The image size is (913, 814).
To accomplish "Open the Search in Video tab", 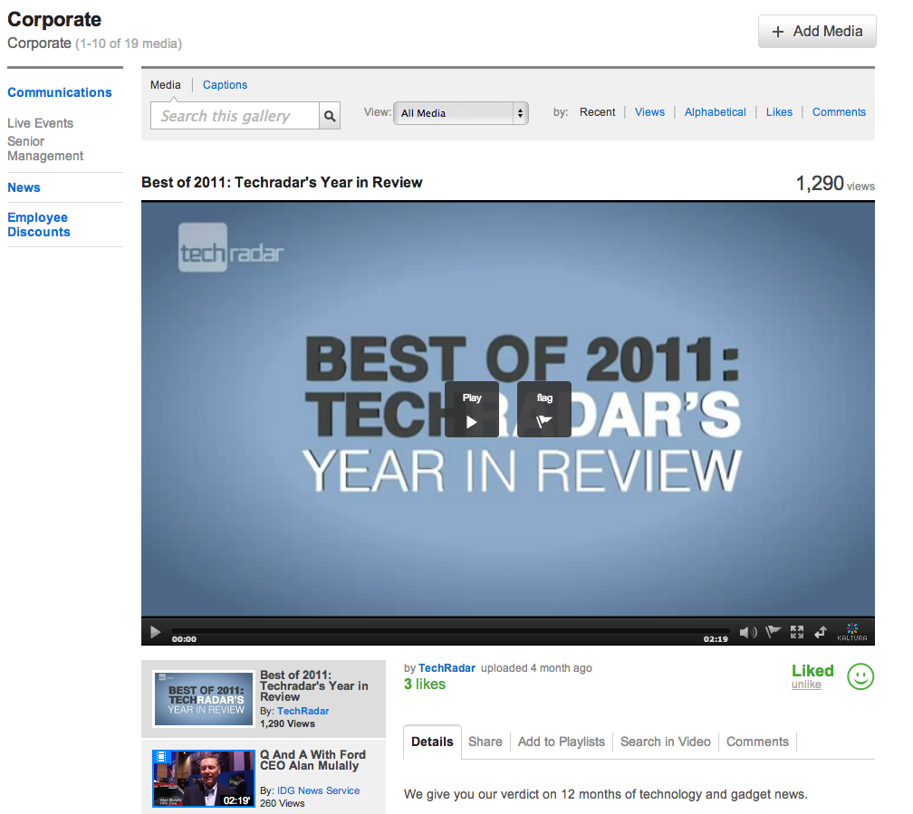I will click(x=666, y=742).
